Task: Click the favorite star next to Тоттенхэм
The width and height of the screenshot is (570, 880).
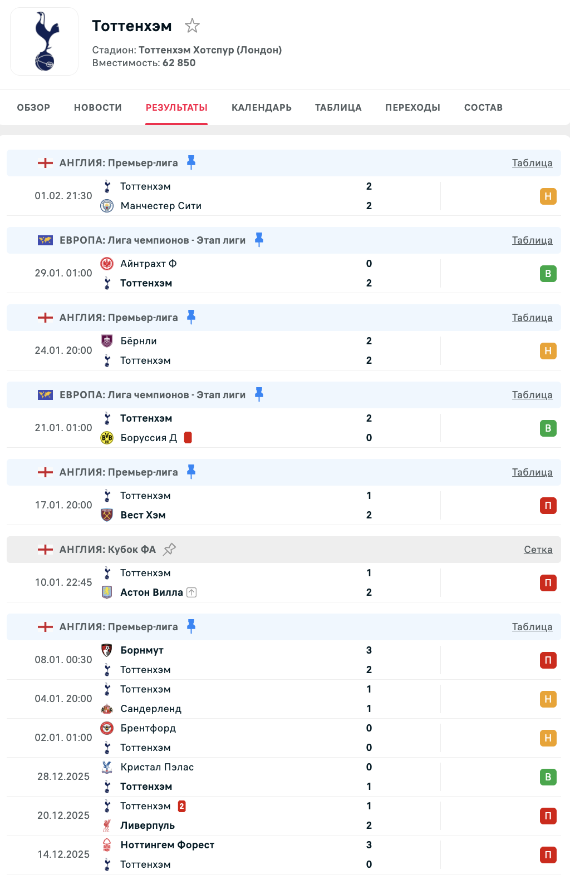Action: tap(192, 26)
